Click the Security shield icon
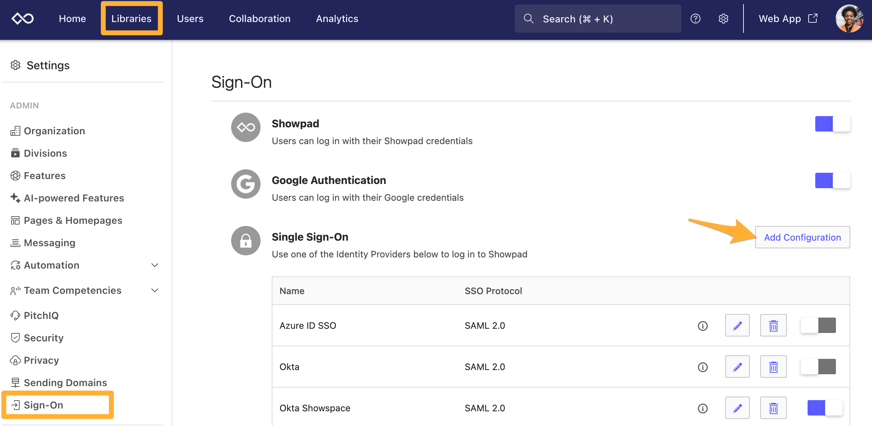This screenshot has height=426, width=872. coord(15,338)
